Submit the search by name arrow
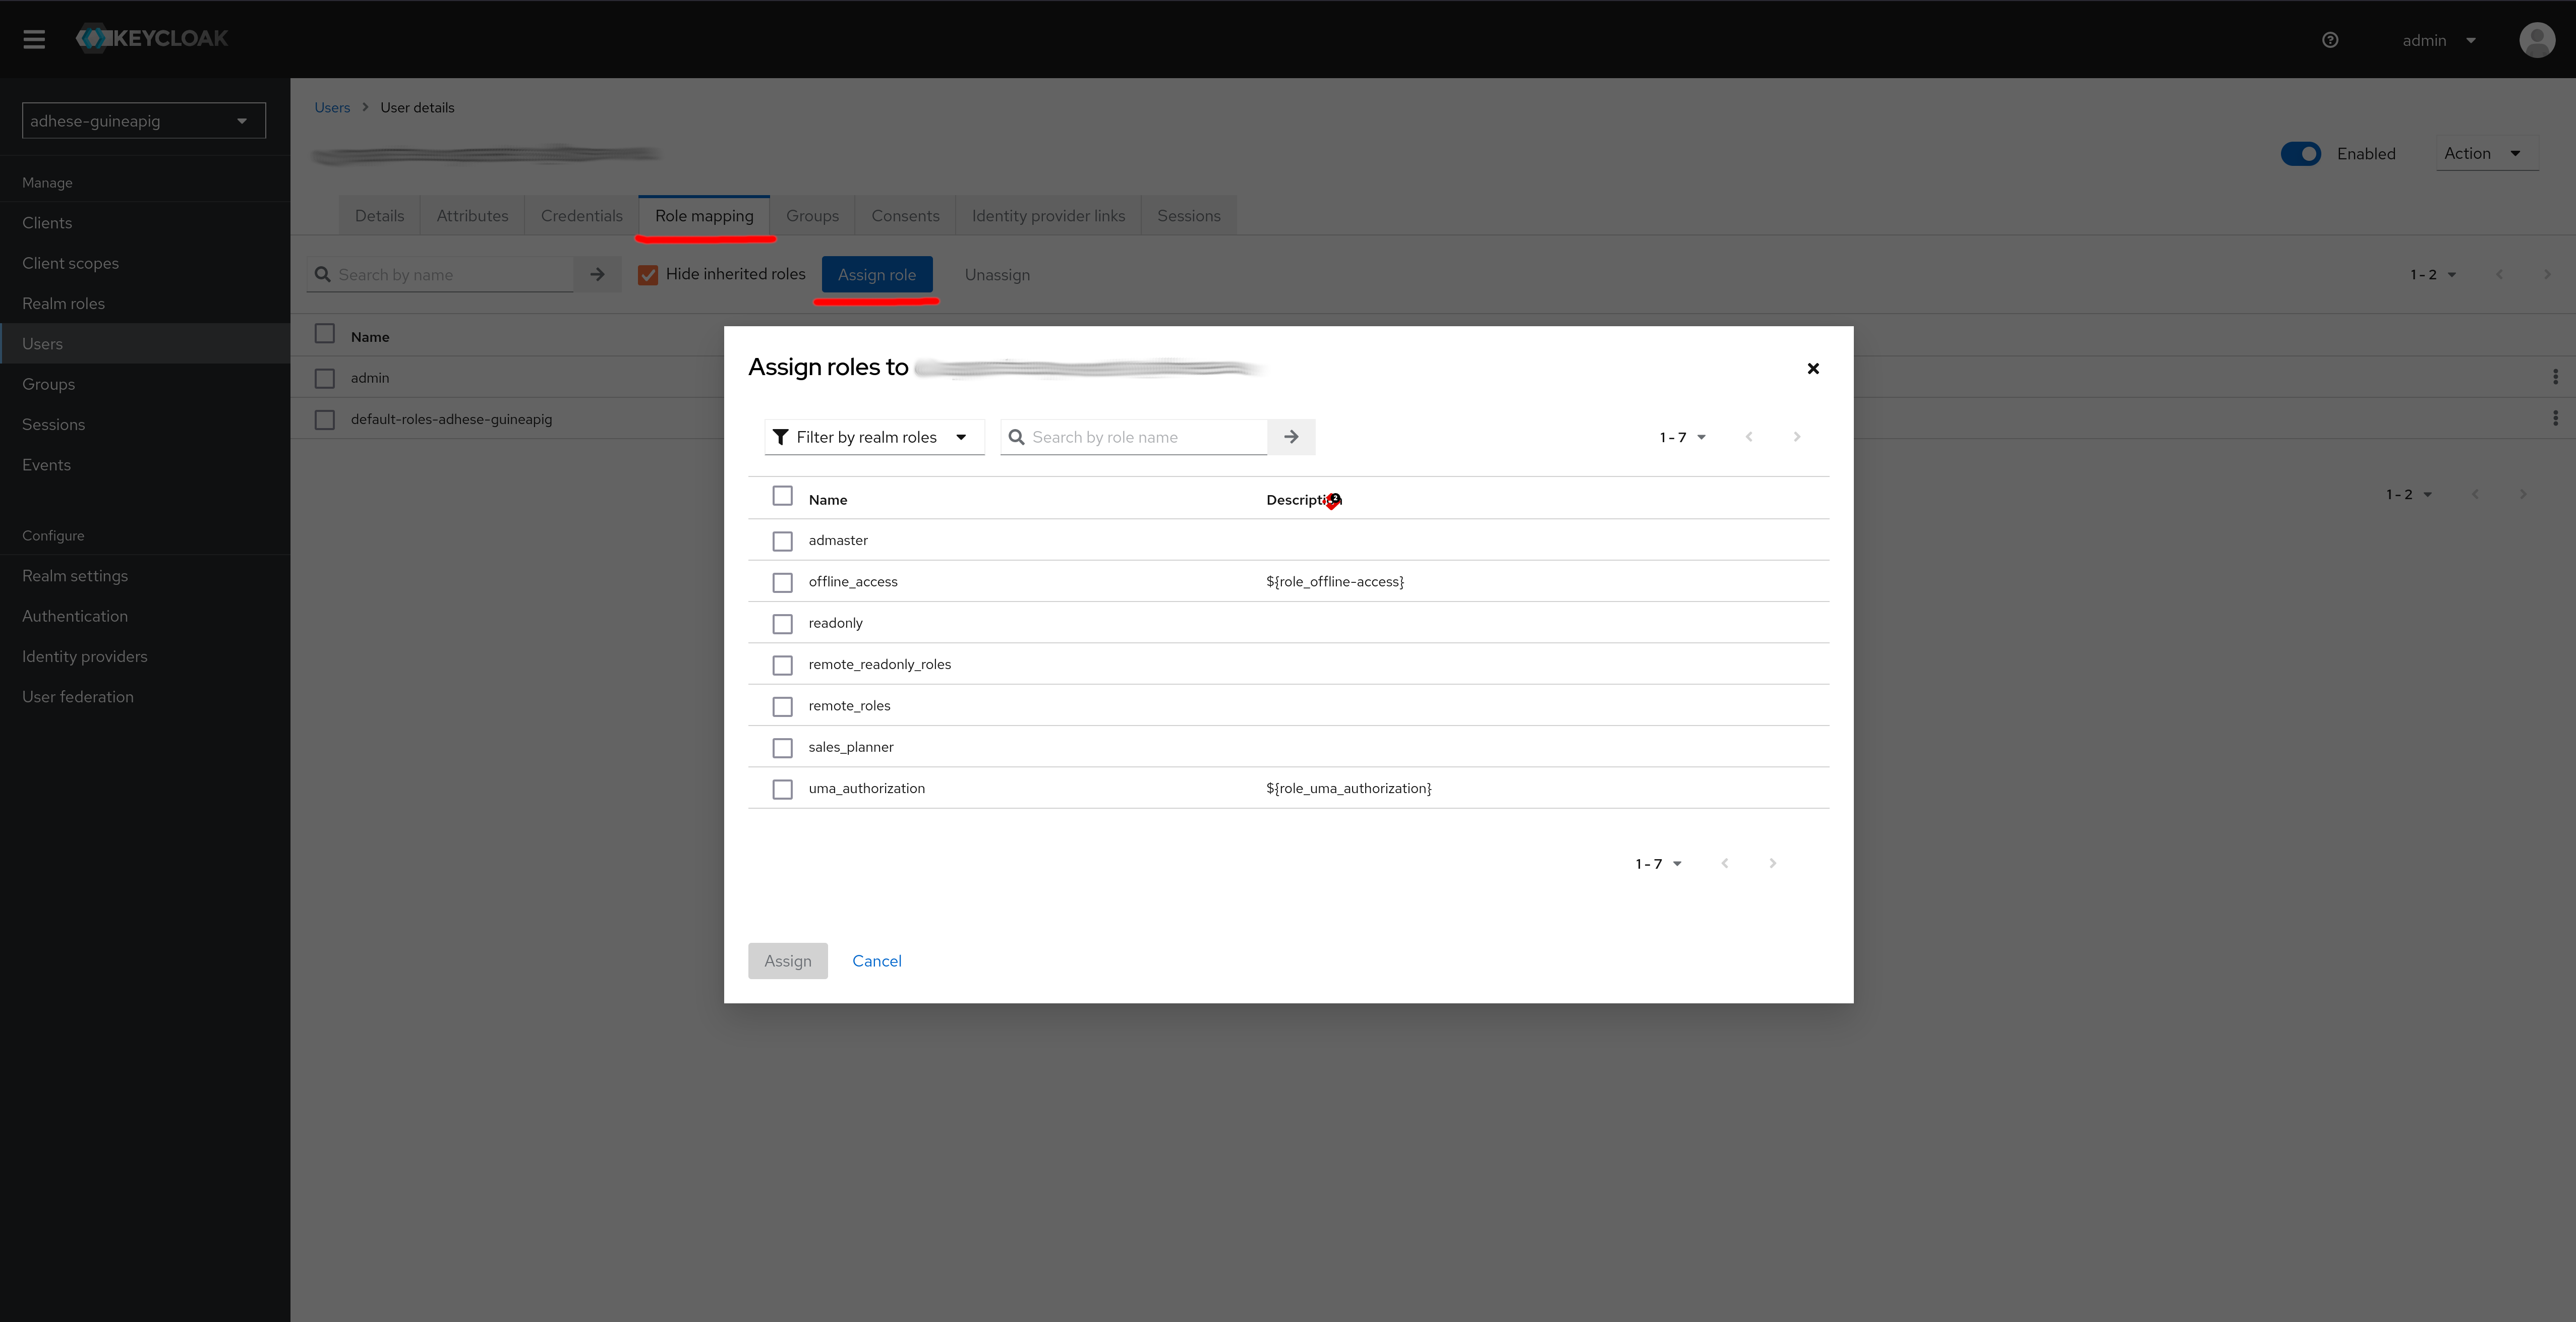Screen dimensions: 2576x1322 tap(597, 274)
